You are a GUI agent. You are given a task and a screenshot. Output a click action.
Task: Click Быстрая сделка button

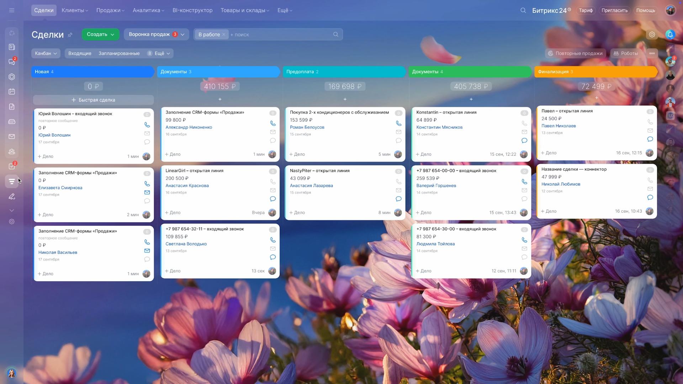click(x=93, y=100)
